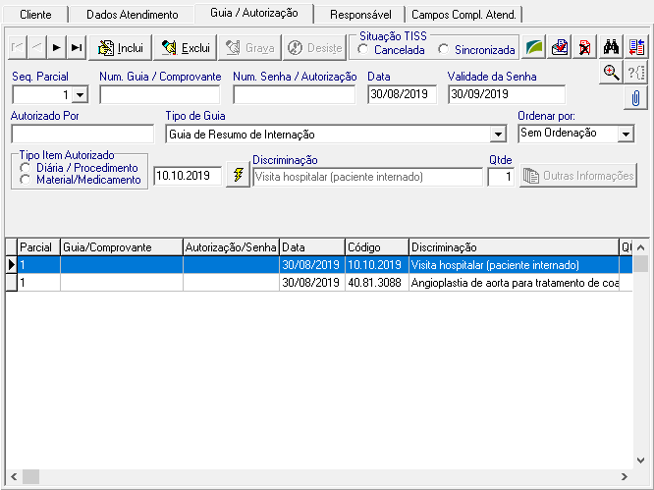Open the Ordenar por dropdown
Viewport: 654px width, 490px height.
(626, 134)
